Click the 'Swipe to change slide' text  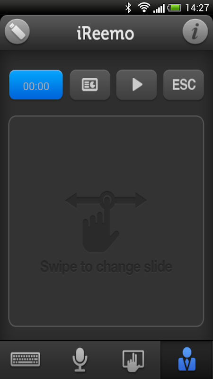(x=106, y=267)
